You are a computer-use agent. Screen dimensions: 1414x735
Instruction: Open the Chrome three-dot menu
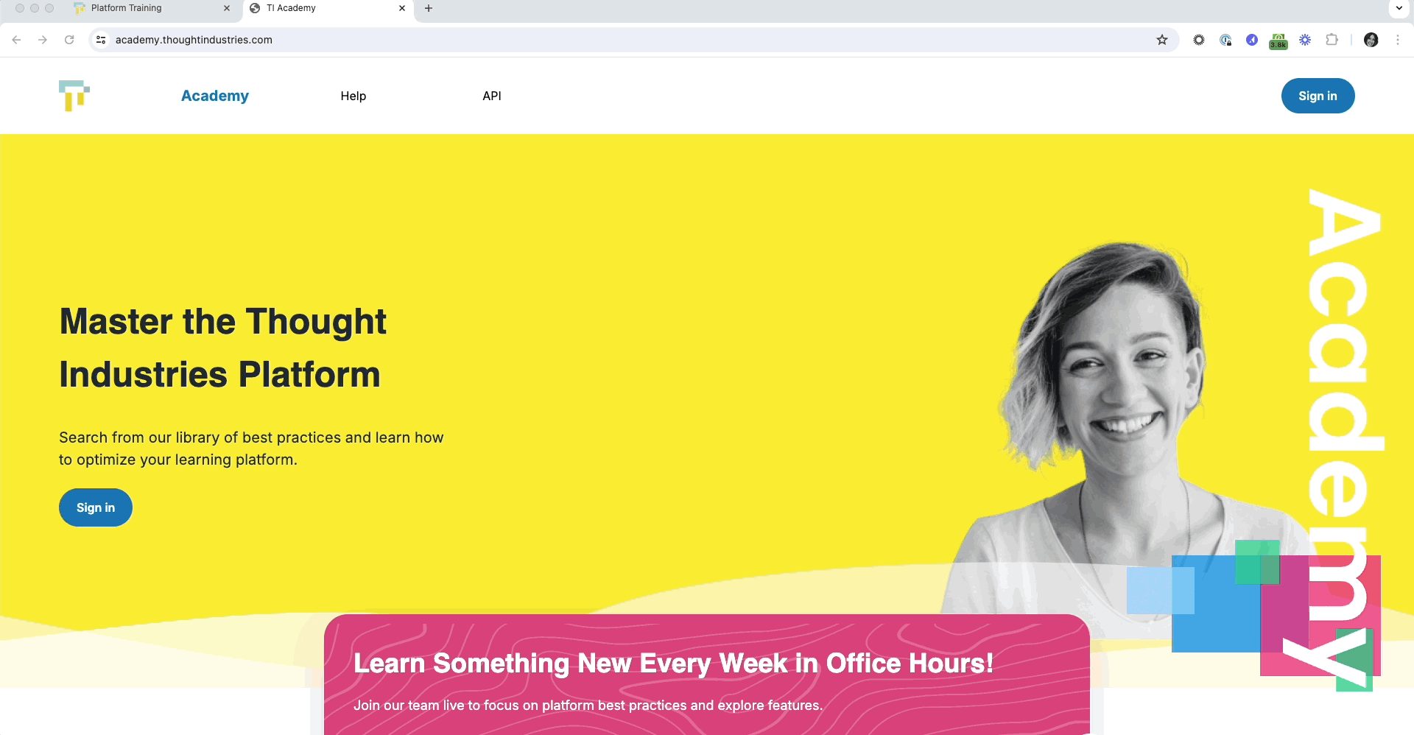click(x=1398, y=40)
